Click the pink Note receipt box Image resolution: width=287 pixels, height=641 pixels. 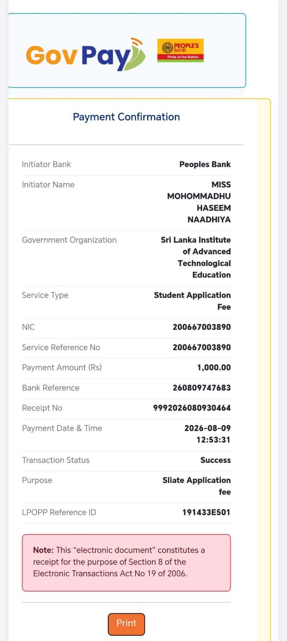tap(126, 562)
